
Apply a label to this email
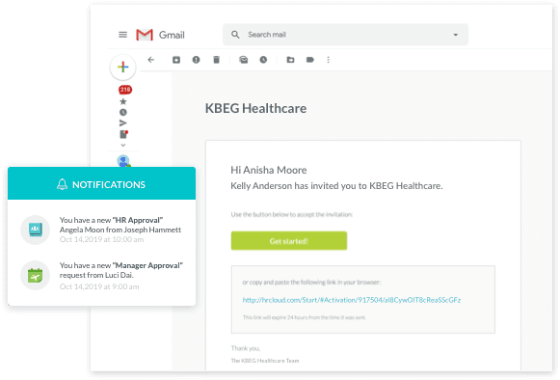click(x=310, y=60)
